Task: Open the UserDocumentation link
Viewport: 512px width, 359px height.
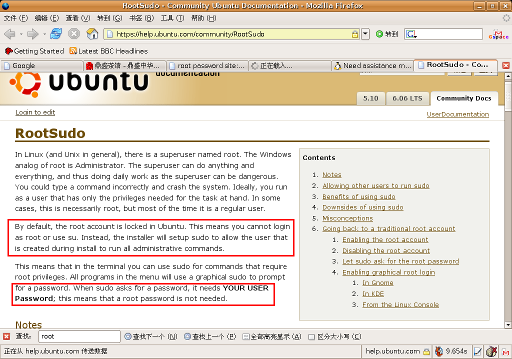Action: (x=458, y=114)
